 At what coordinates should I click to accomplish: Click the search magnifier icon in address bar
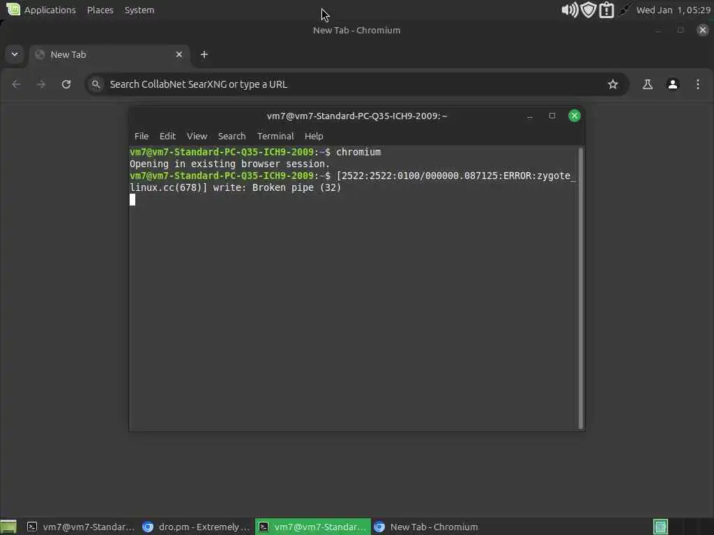tap(96, 84)
